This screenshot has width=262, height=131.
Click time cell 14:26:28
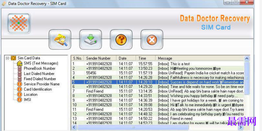click(145, 78)
